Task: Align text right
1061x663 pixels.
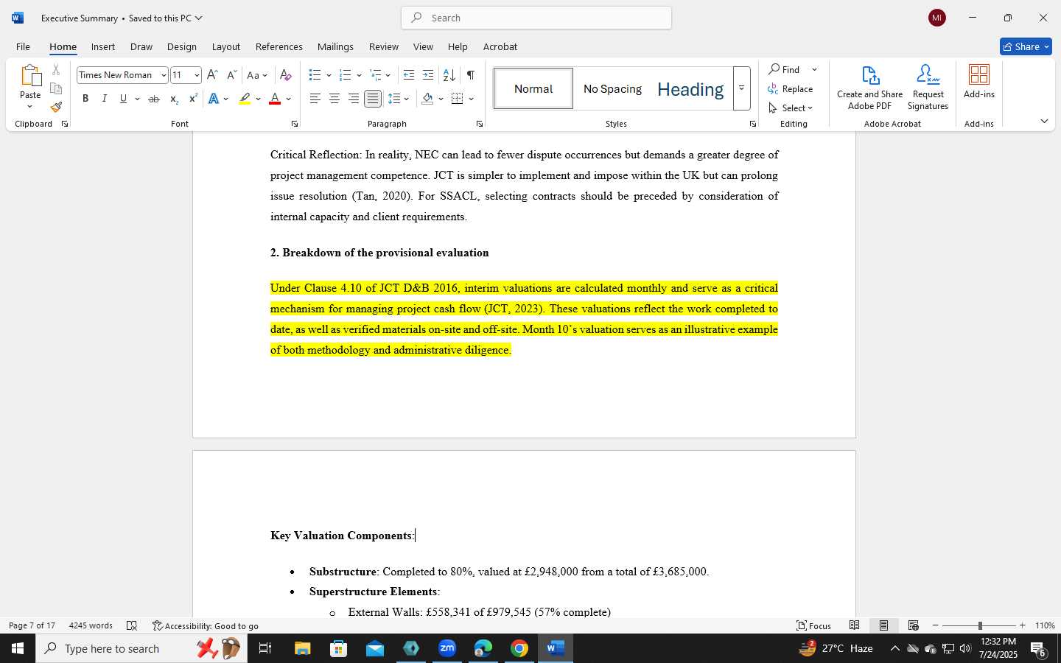Action: click(354, 99)
